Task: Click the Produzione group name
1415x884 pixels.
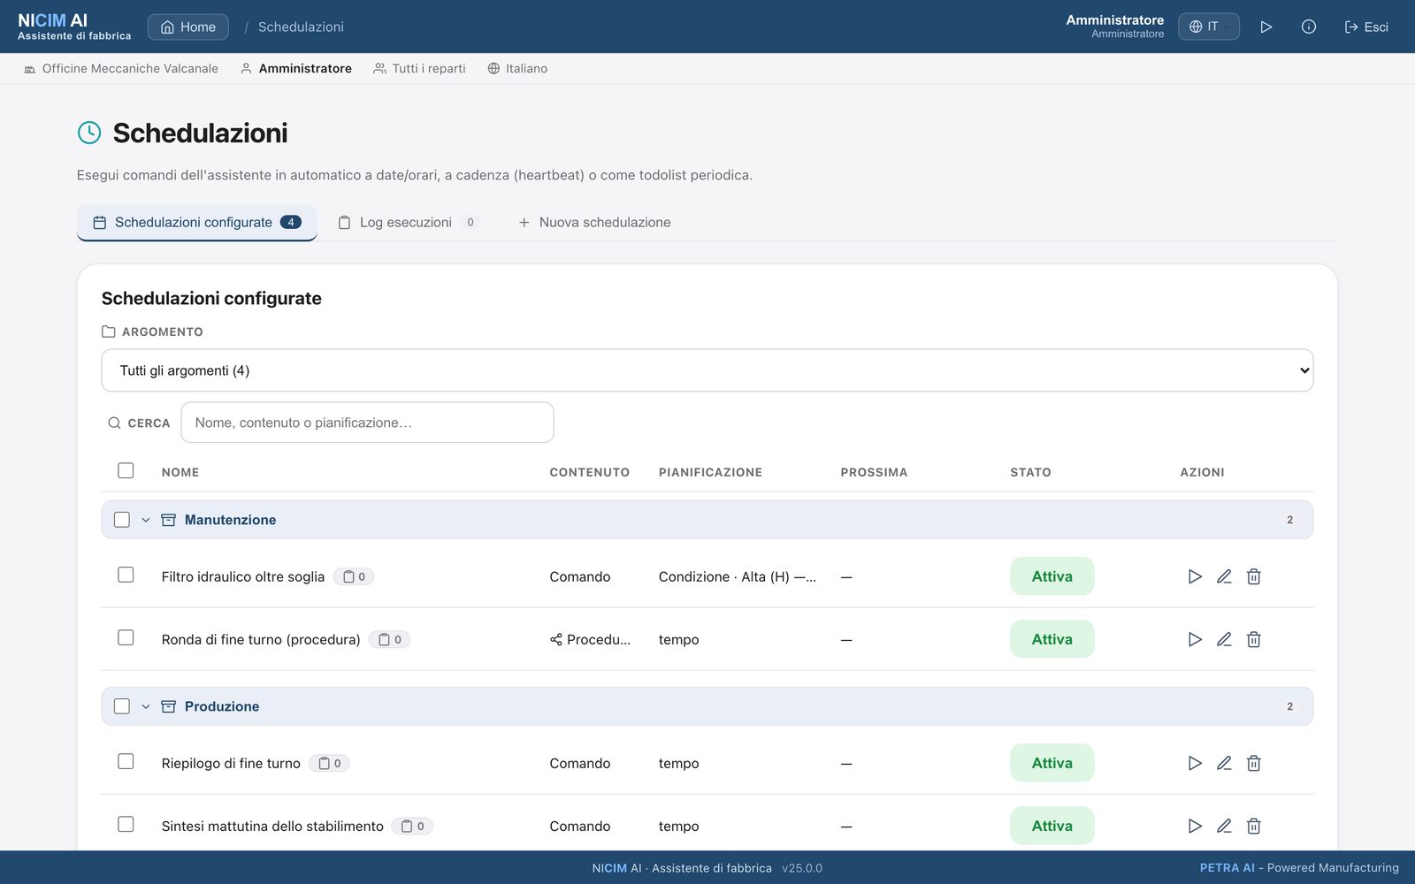Action: [222, 706]
